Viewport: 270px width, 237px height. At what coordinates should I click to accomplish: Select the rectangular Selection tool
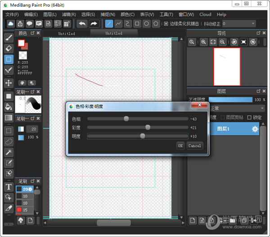(x=9, y=131)
